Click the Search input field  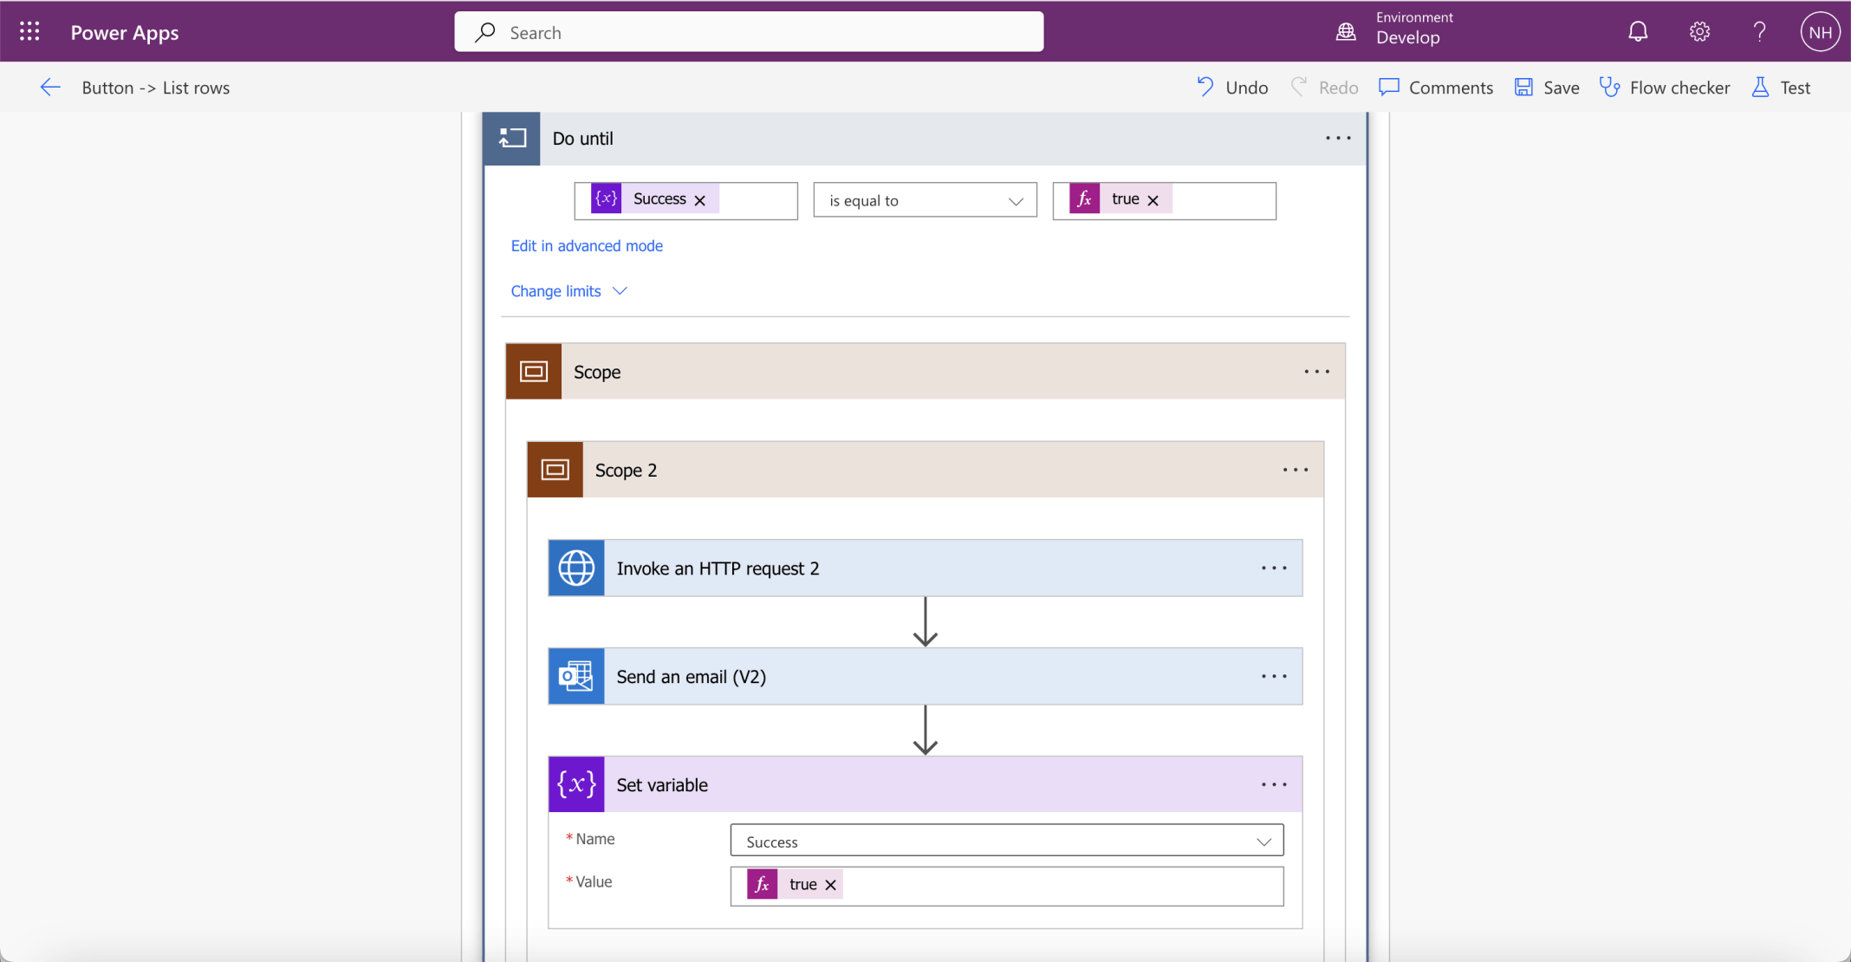pyautogui.click(x=749, y=32)
